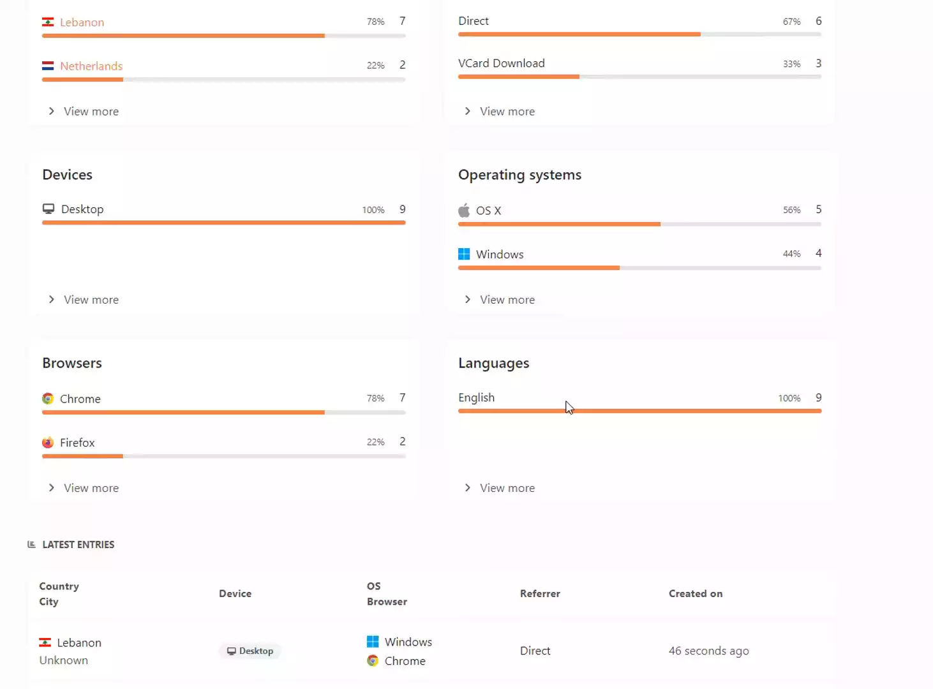This screenshot has width=933, height=689.
Task: Click the English language progress bar
Action: 639,411
